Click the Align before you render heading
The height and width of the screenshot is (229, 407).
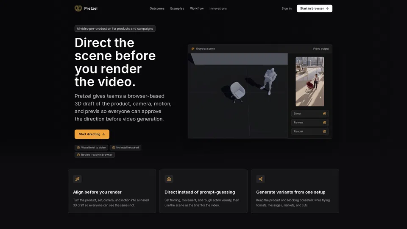pyautogui.click(x=98, y=192)
